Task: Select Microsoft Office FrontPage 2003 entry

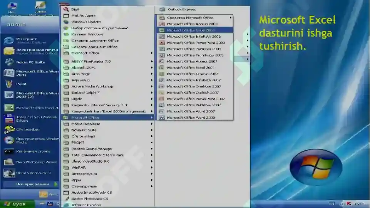Action: [x=195, y=55]
